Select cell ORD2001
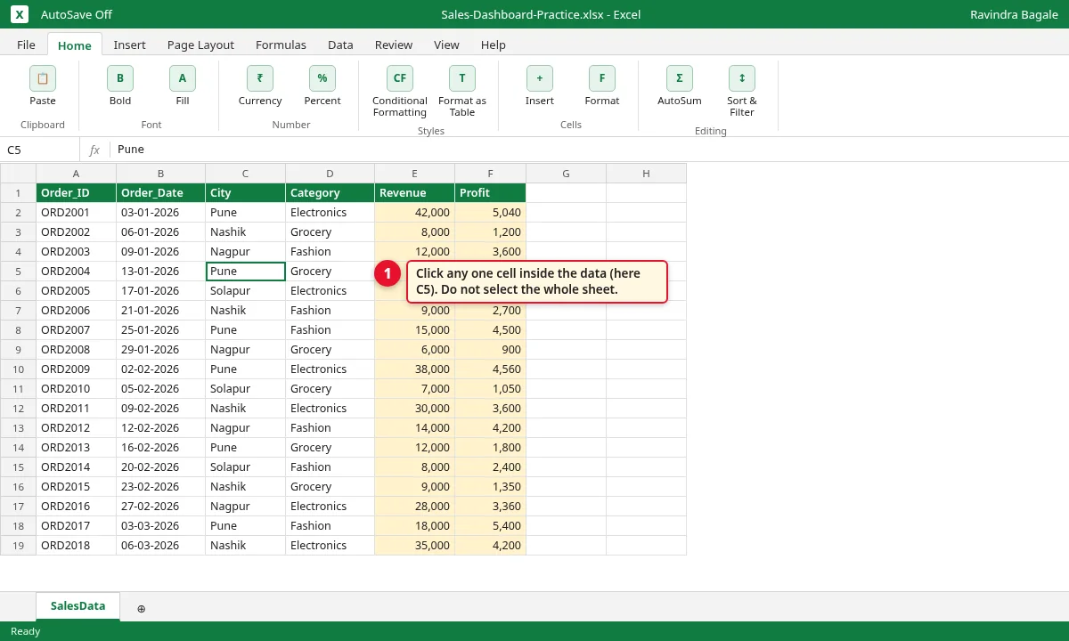This screenshot has width=1069, height=641. click(x=77, y=213)
